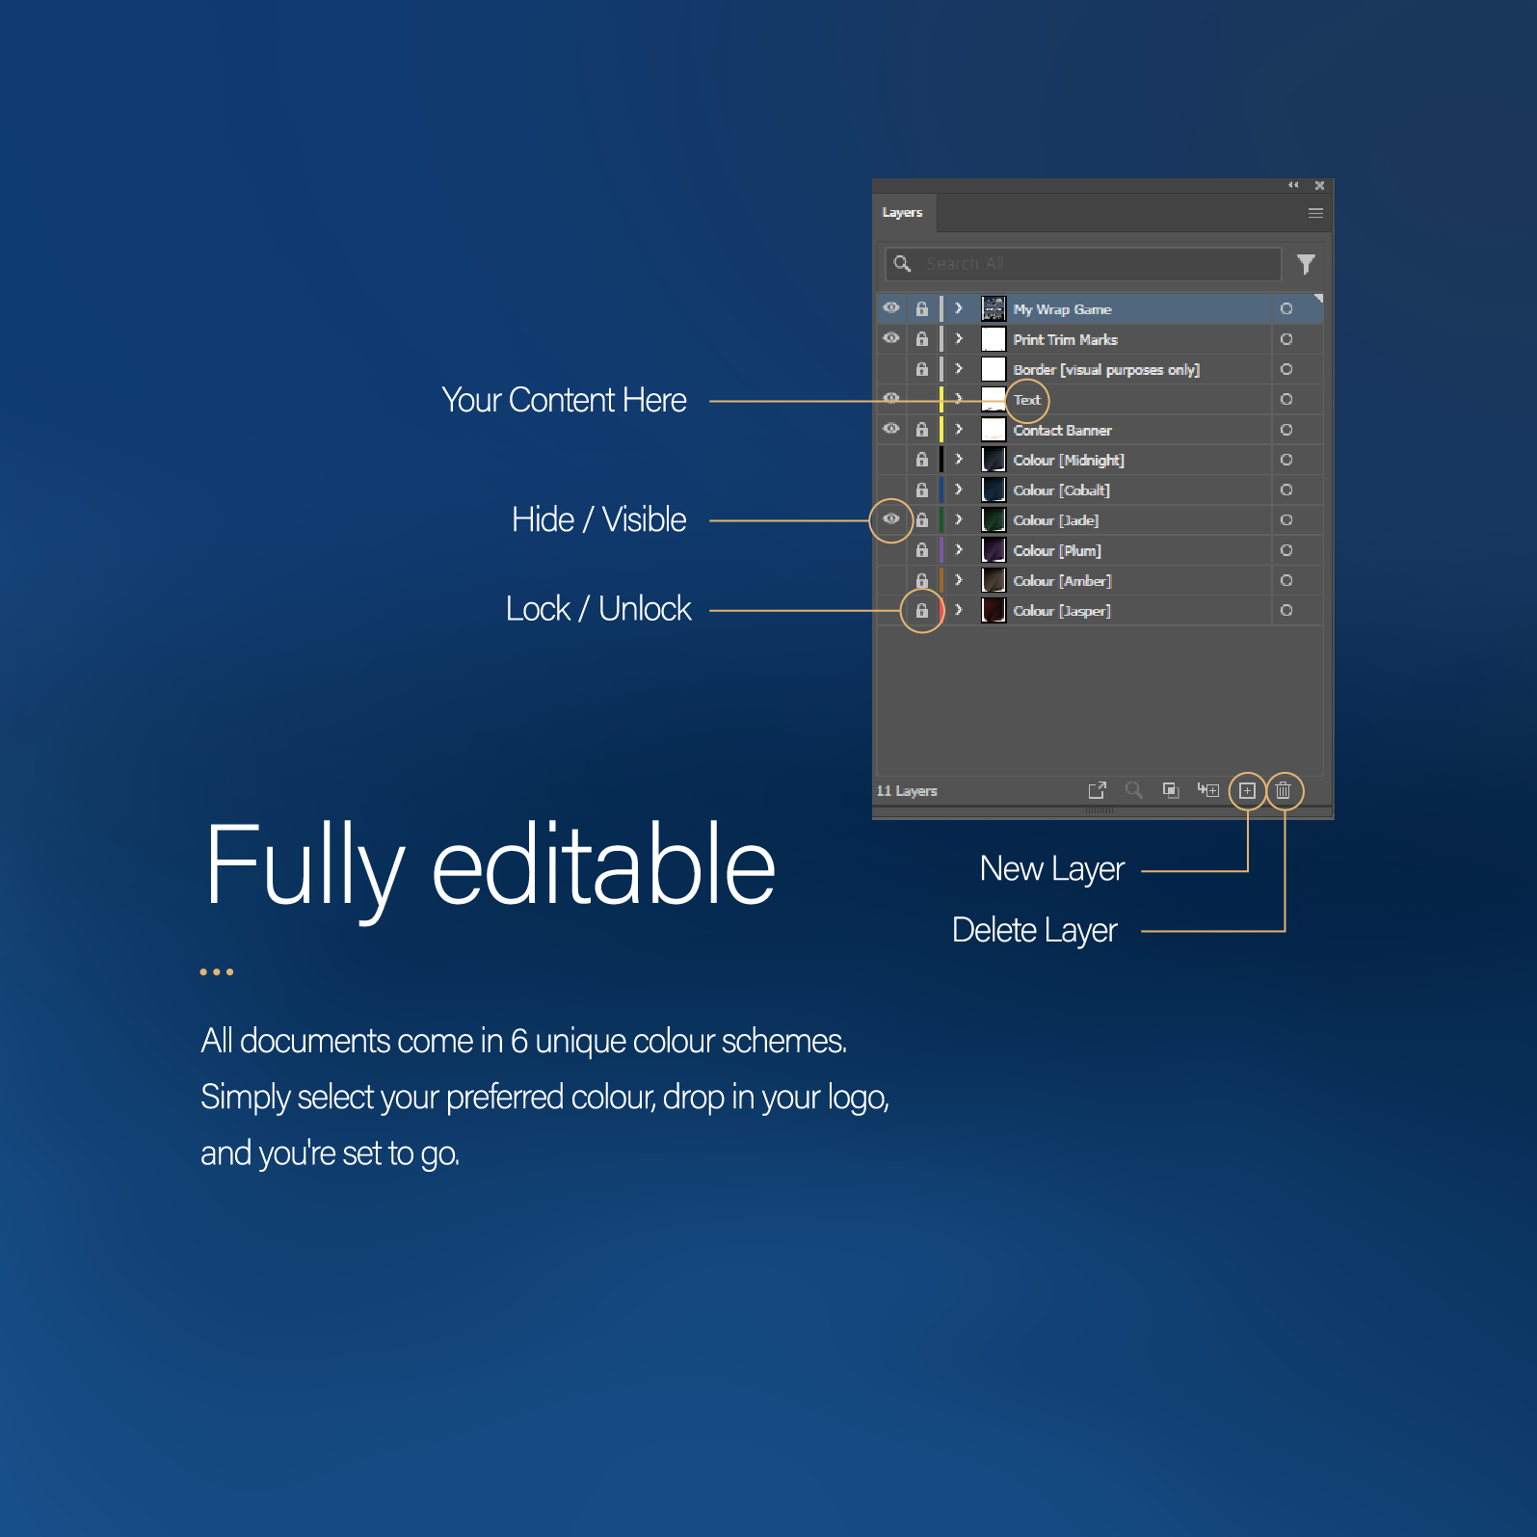
Task: Show the Colour [Midnight] layer
Action: 891,461
